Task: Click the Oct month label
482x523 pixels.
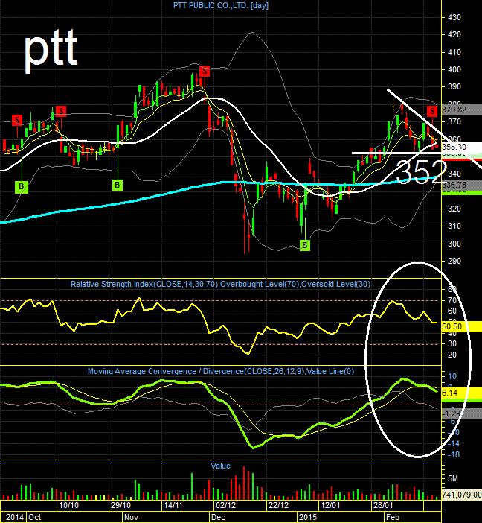Action: tap(35, 517)
